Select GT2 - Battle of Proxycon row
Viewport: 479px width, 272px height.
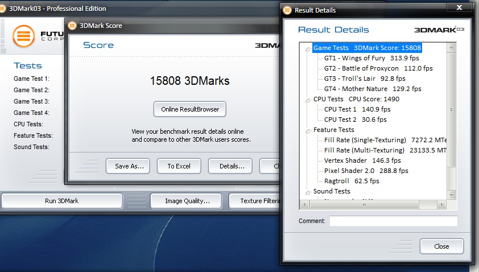[378, 68]
